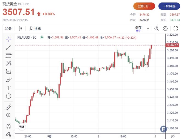Open the 30分 timeframe dropdown

point(8,29)
